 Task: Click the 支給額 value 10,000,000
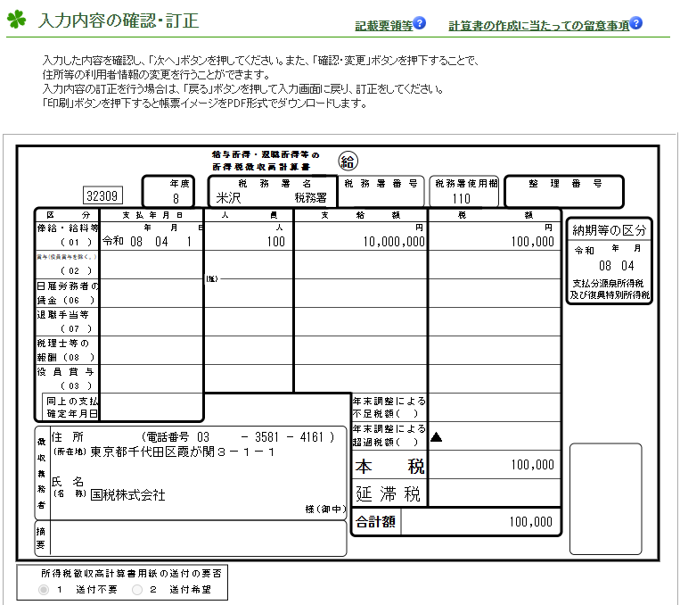(394, 242)
